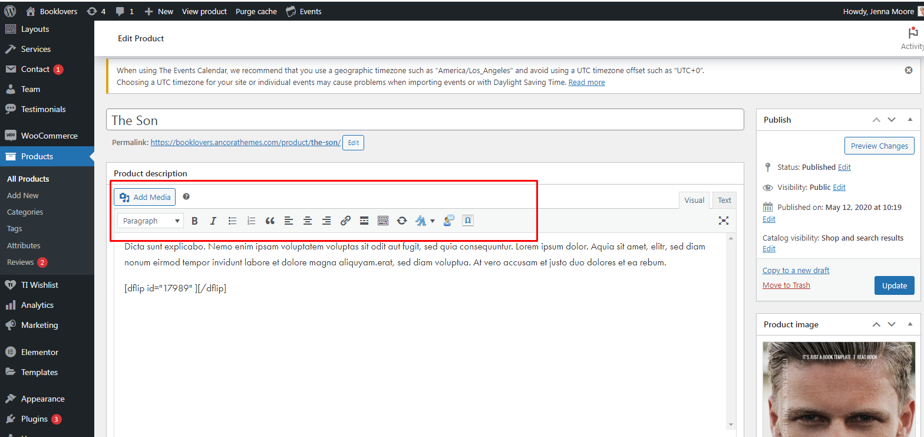Viewport: 924px width, 437px height.
Task: Click the blue letter A styles icon
Action: coord(421,221)
